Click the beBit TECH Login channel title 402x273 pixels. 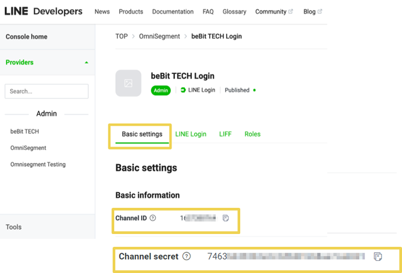pos(183,76)
